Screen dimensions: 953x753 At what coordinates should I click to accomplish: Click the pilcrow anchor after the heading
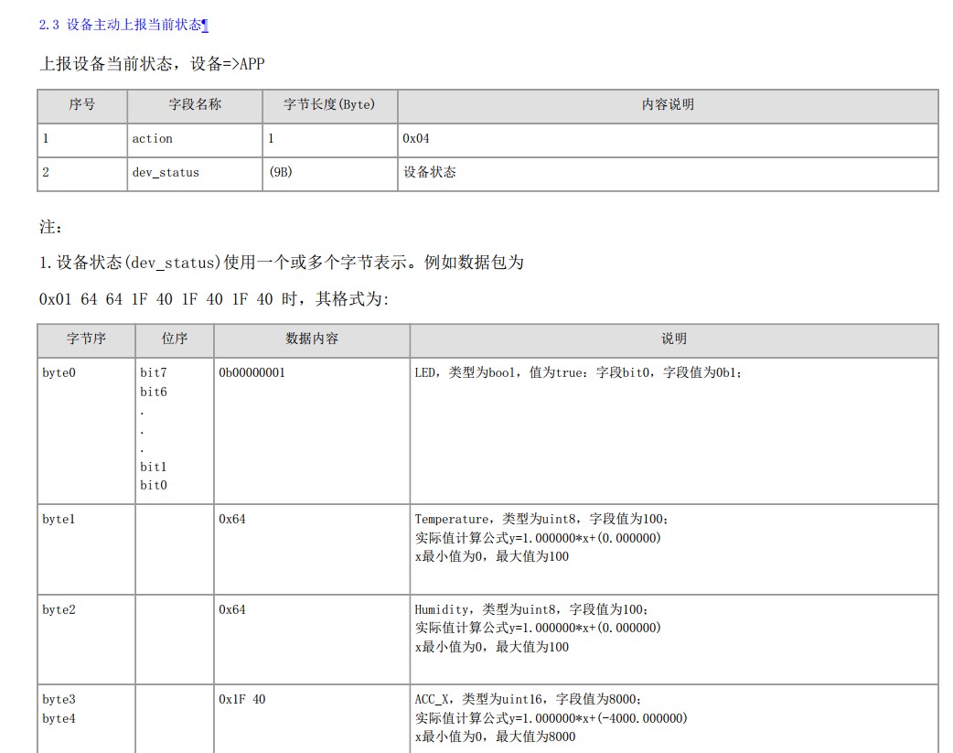pos(205,25)
